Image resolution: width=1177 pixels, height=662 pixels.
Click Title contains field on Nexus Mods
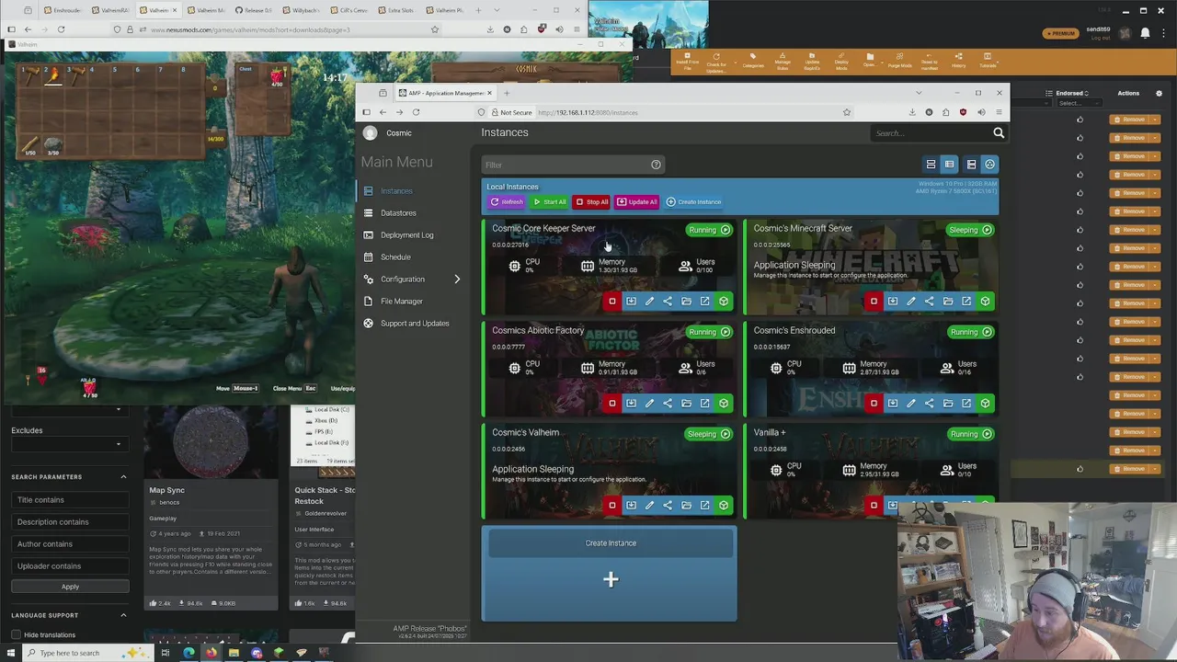[x=70, y=500]
